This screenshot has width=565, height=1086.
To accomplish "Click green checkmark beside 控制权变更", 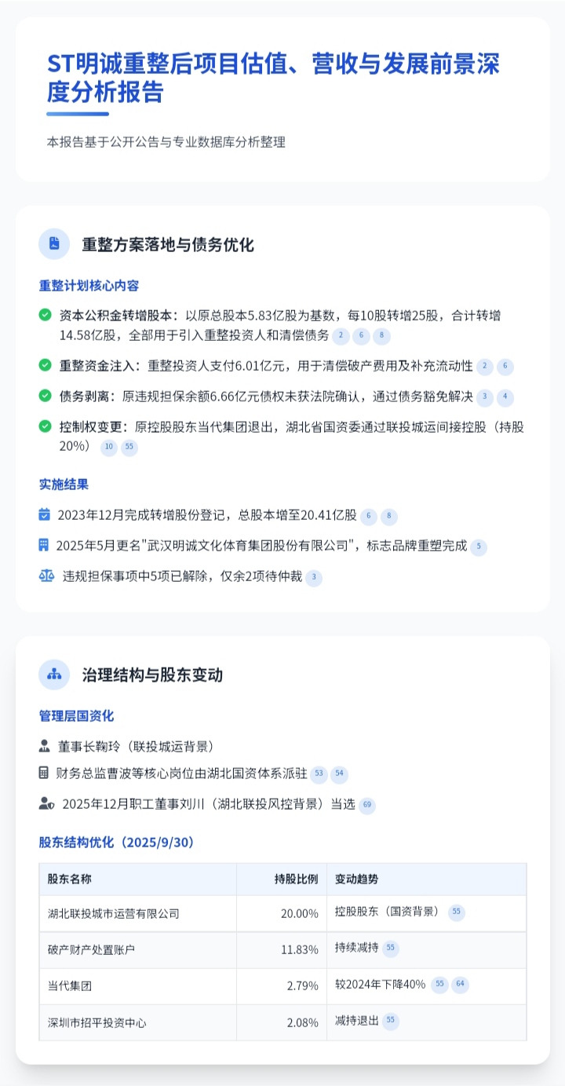I will pos(45,426).
